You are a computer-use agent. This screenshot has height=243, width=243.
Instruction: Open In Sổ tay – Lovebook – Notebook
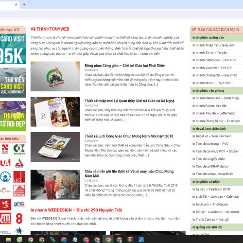pyautogui.click(x=216, y=212)
